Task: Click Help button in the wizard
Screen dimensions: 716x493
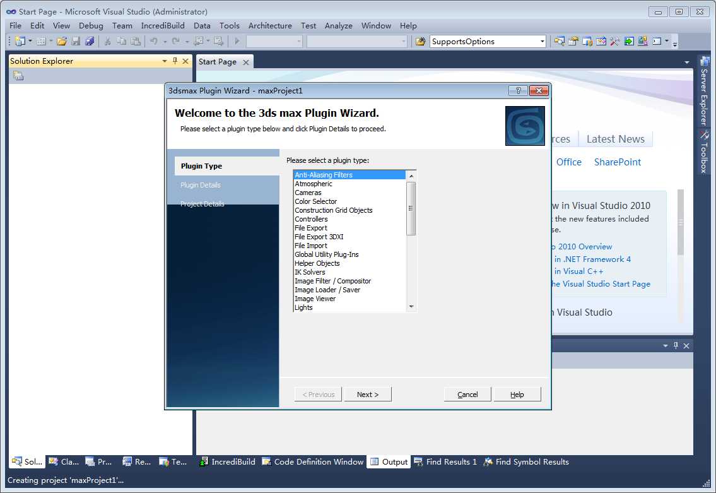Action: 517,395
